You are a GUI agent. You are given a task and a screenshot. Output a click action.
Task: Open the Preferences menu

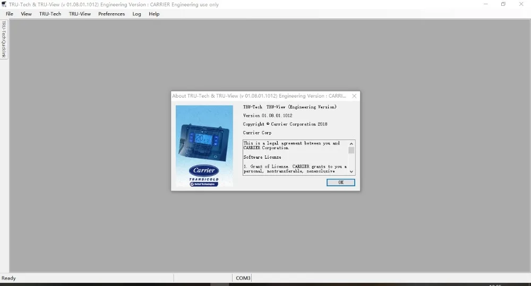[112, 14]
